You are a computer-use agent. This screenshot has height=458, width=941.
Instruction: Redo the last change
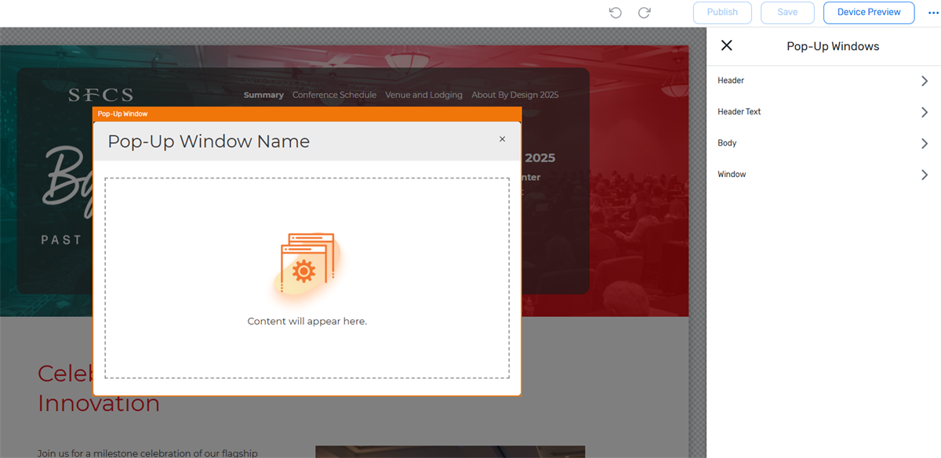pyautogui.click(x=645, y=13)
